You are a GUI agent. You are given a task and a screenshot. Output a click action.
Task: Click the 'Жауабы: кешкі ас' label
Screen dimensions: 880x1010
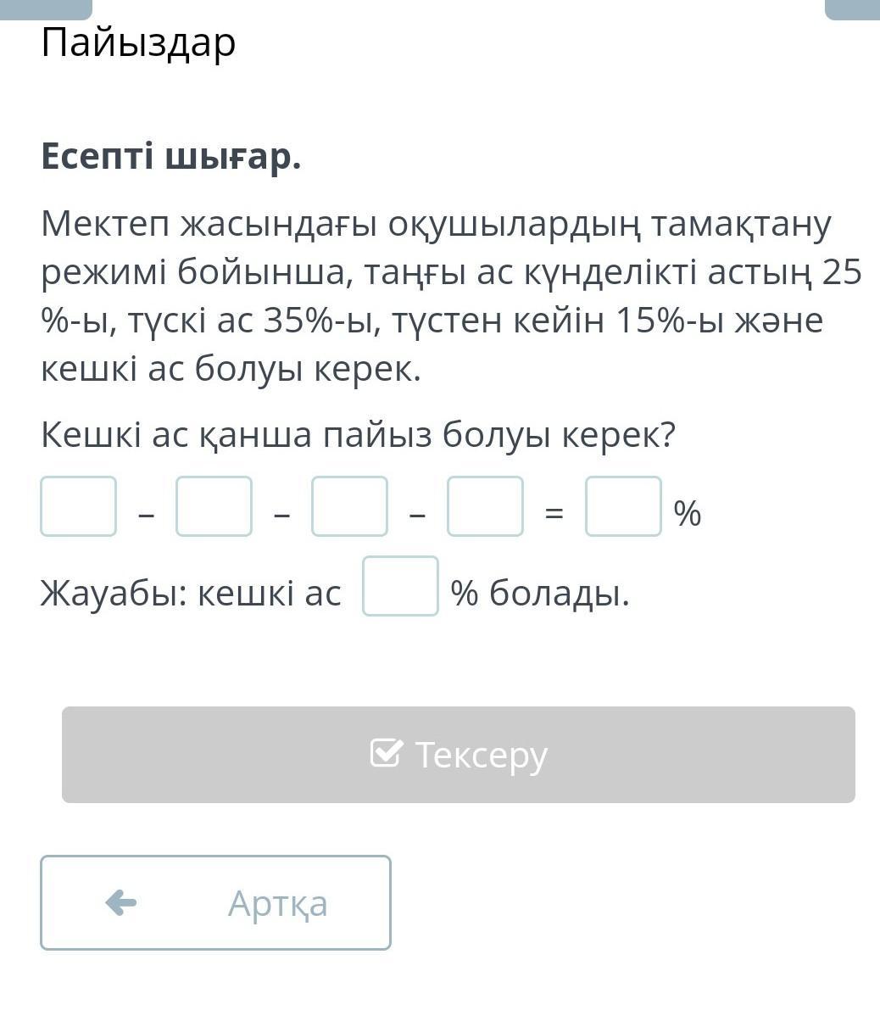(191, 593)
